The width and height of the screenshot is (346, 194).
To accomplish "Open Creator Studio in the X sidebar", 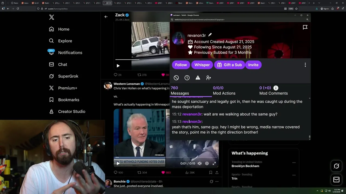I will (67, 112).
